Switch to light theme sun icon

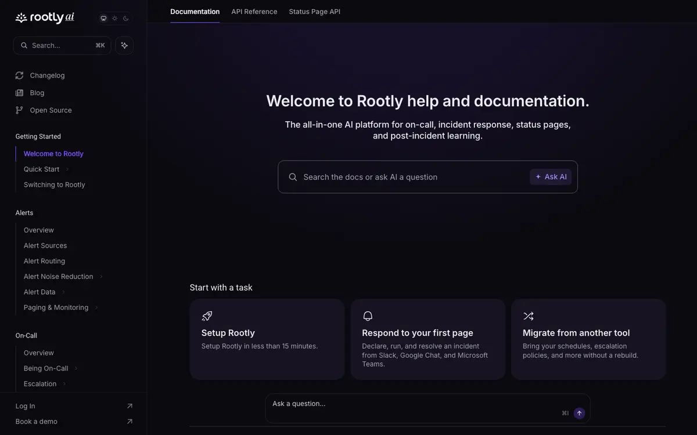[x=114, y=18]
